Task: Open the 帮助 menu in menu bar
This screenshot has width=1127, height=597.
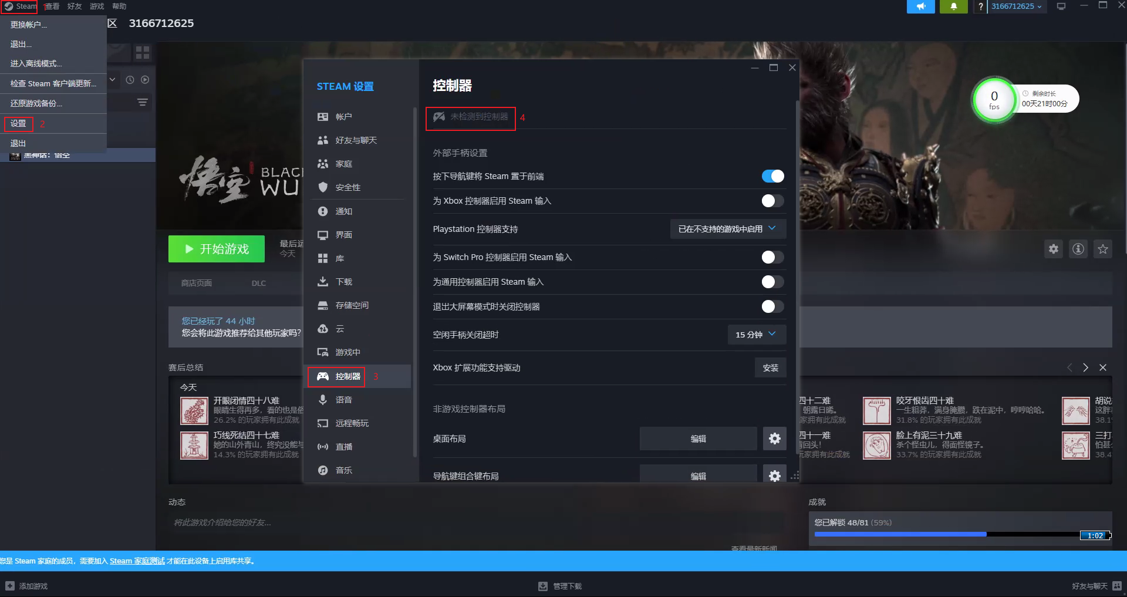Action: coord(119,6)
